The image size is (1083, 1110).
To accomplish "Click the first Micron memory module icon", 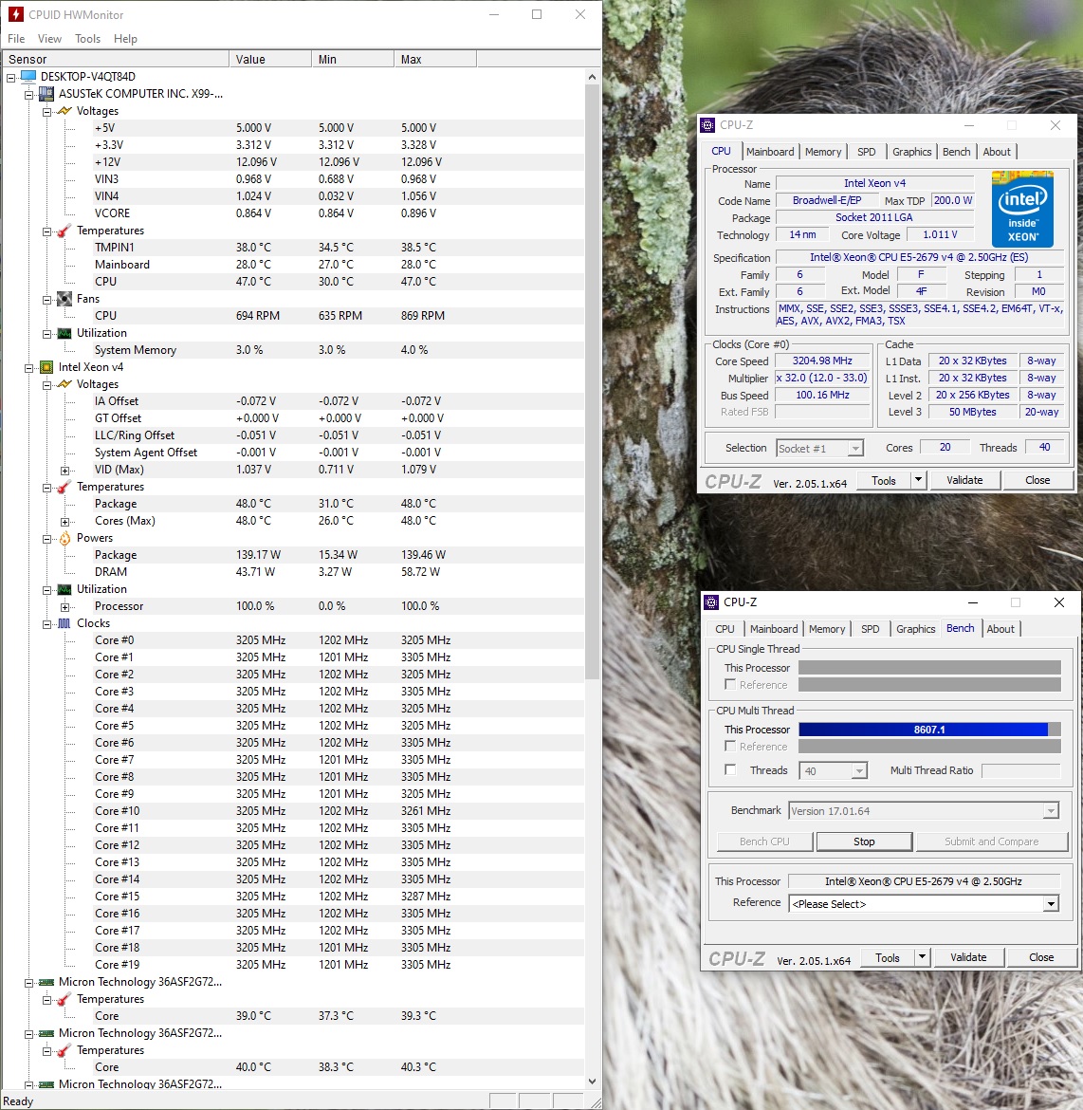I will (46, 982).
